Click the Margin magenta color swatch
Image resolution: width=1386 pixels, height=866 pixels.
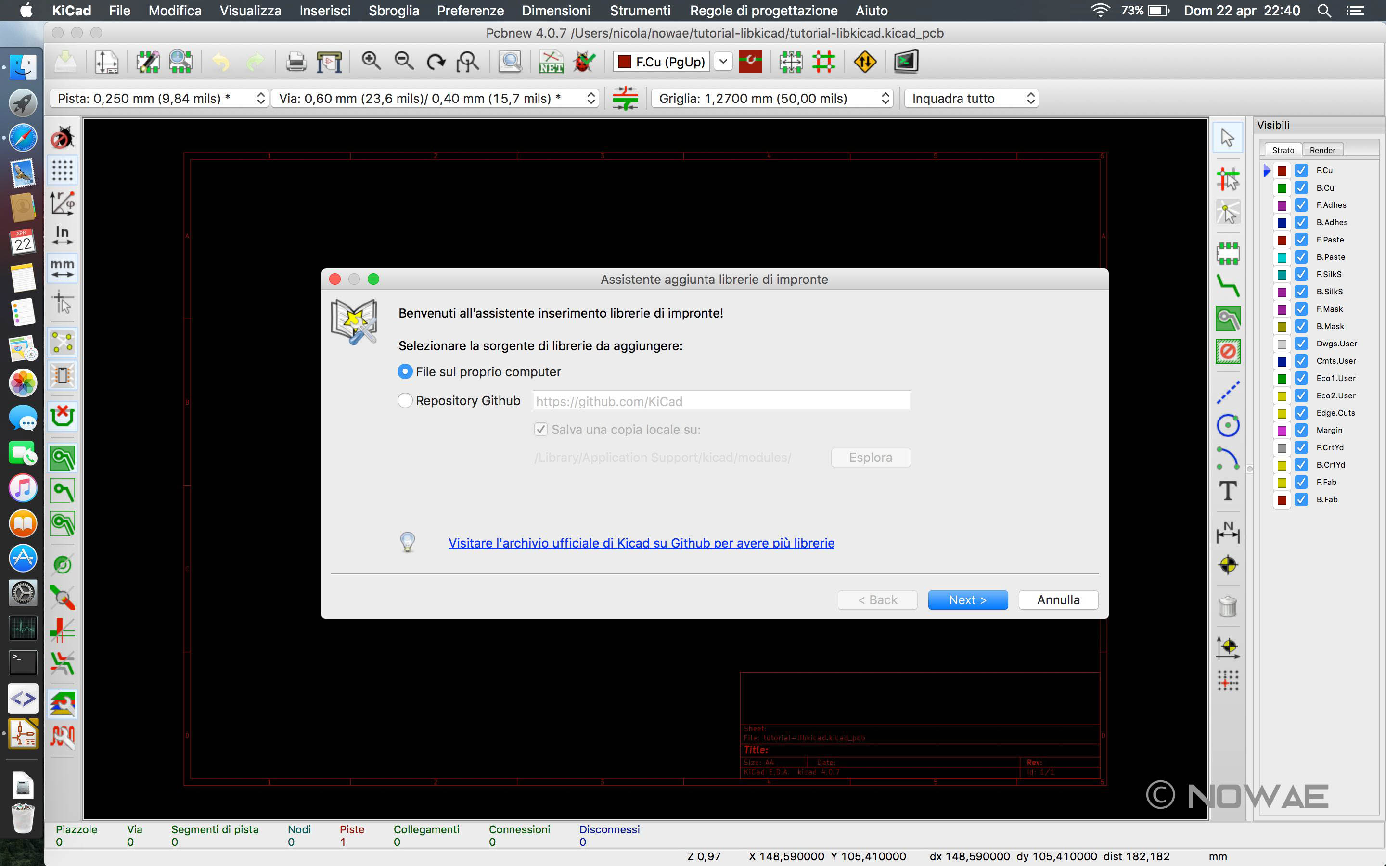[x=1282, y=431]
